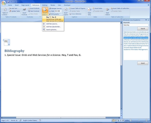151x123 pixels.
Task: Save document from Quick Access toolbar
Action: pos(8,2)
